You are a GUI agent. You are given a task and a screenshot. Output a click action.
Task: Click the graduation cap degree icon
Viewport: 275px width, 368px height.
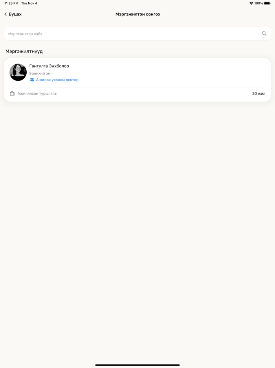[32, 80]
